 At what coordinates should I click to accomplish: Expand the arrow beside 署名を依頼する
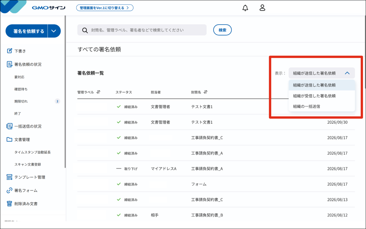click(54, 31)
